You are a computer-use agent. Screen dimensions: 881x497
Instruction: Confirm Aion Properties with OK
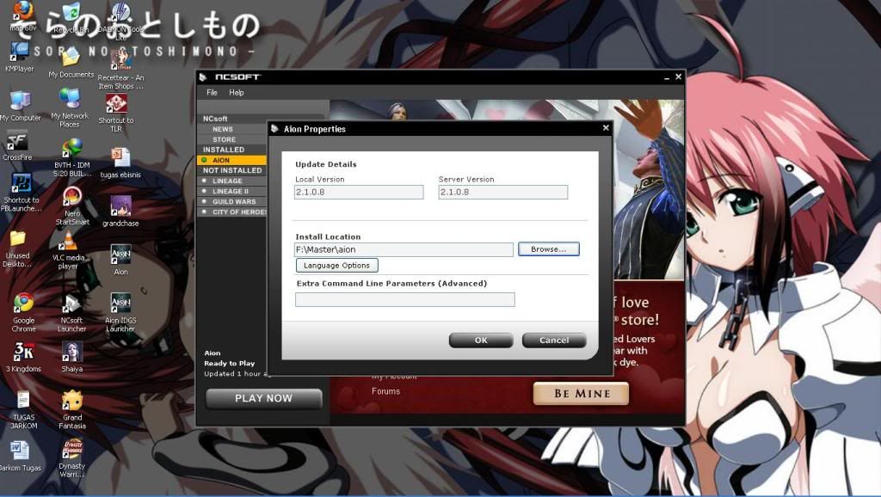[x=481, y=341]
